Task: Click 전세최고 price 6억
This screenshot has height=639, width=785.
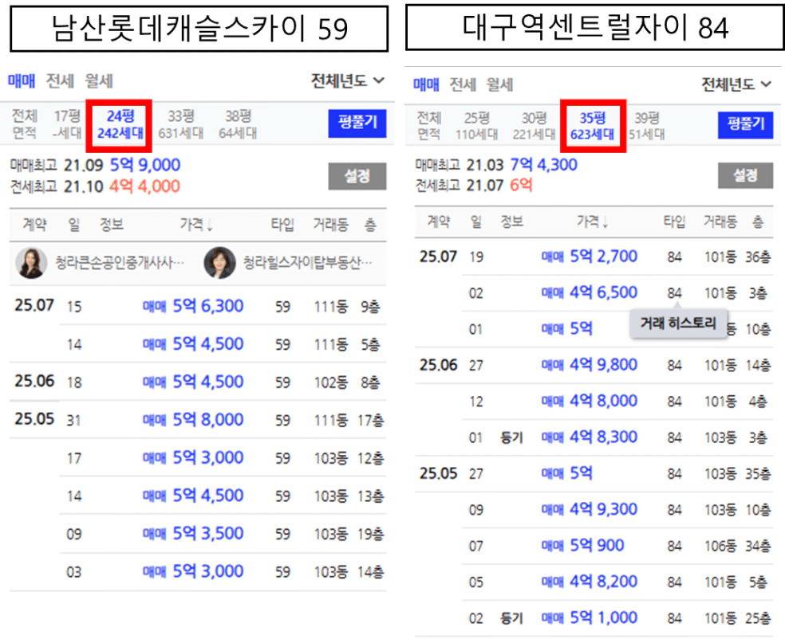Action: click(x=521, y=186)
